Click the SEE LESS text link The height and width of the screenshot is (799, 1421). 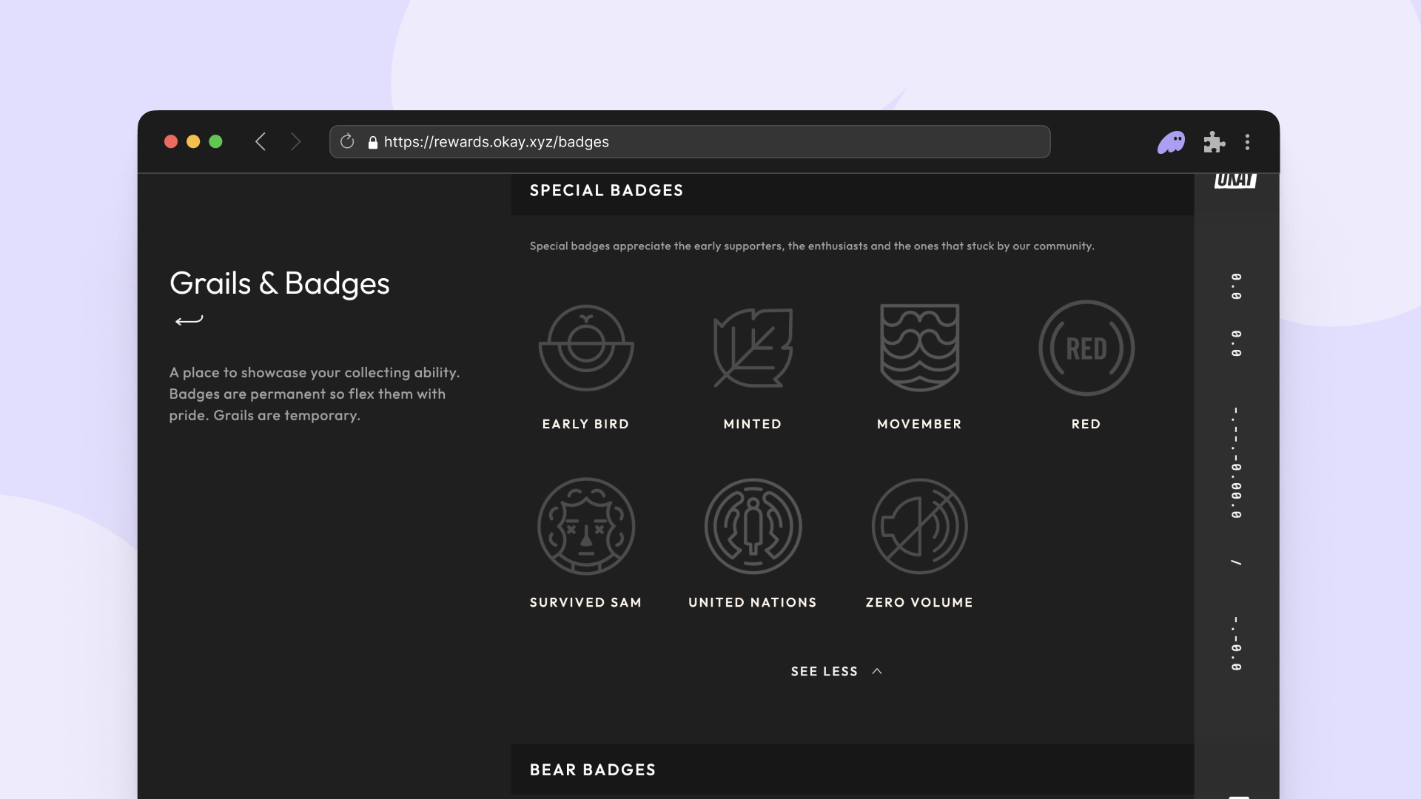pos(824,671)
